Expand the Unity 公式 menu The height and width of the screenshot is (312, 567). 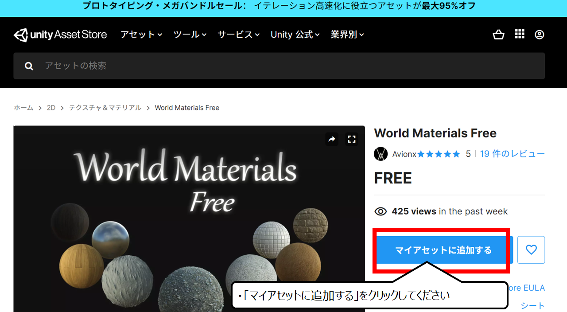(295, 35)
